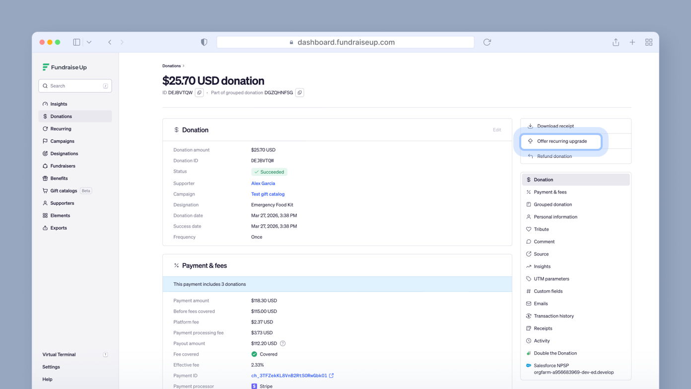
Task: Open Payment ID ch_3TFZekKL8VnB2RtSORwGbk0l link
Action: tap(289, 376)
